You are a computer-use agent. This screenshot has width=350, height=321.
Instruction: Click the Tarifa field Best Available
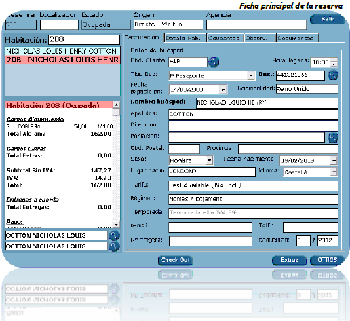tap(253, 186)
